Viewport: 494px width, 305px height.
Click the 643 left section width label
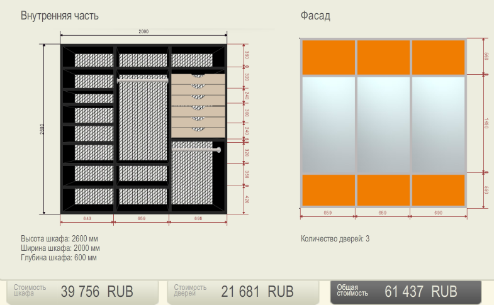87,218
